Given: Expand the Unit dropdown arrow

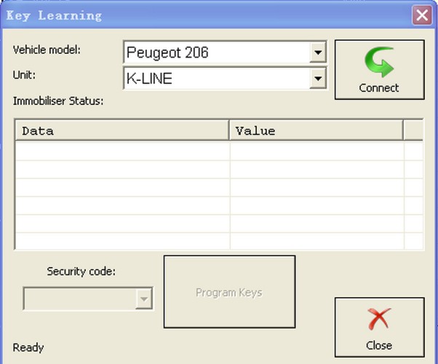Looking at the screenshot, I should pos(318,79).
